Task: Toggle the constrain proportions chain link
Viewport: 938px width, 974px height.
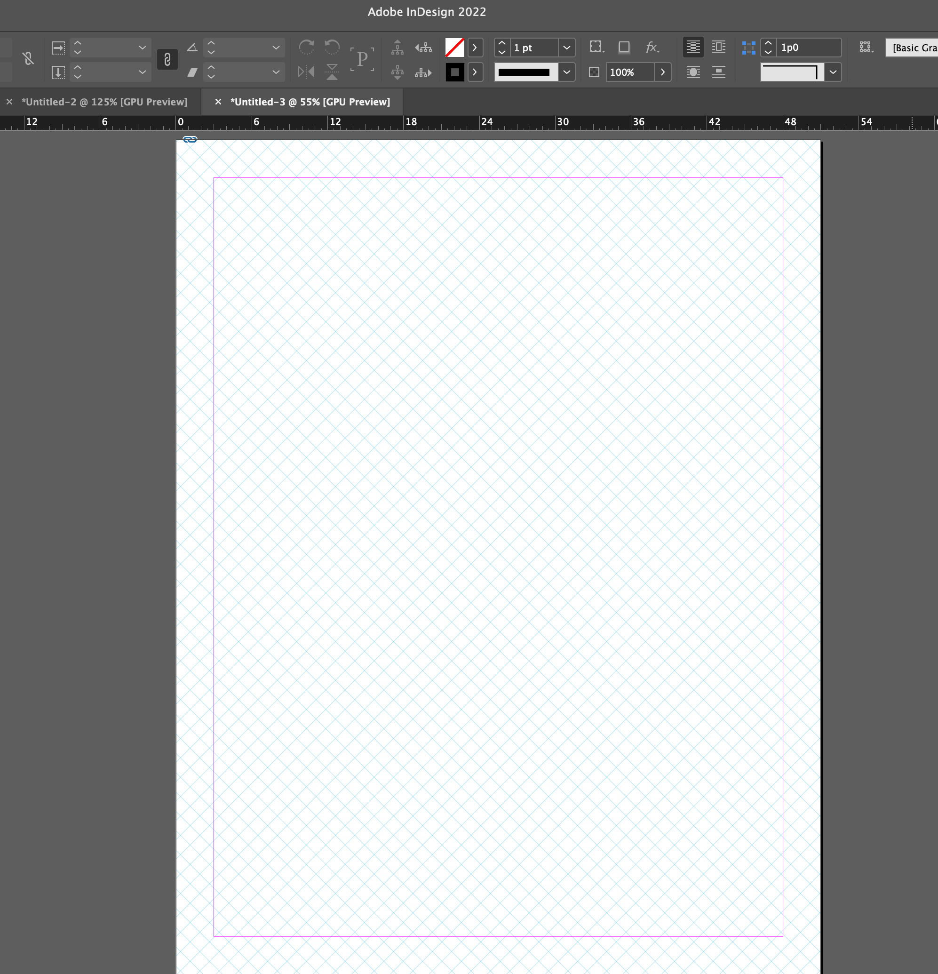Action: coord(167,59)
